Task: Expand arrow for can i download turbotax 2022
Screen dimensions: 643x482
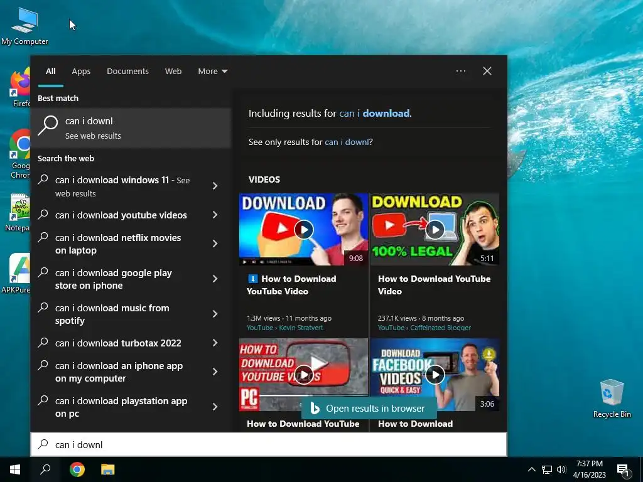Action: [215, 343]
